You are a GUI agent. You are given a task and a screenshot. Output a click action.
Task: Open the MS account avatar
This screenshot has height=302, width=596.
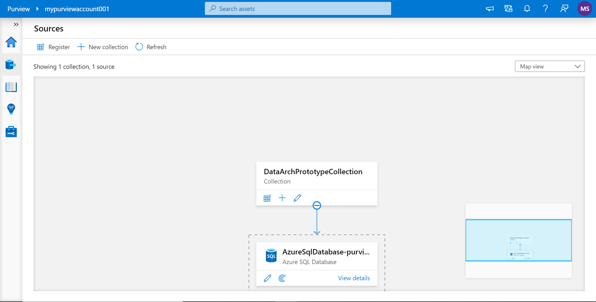coord(585,9)
